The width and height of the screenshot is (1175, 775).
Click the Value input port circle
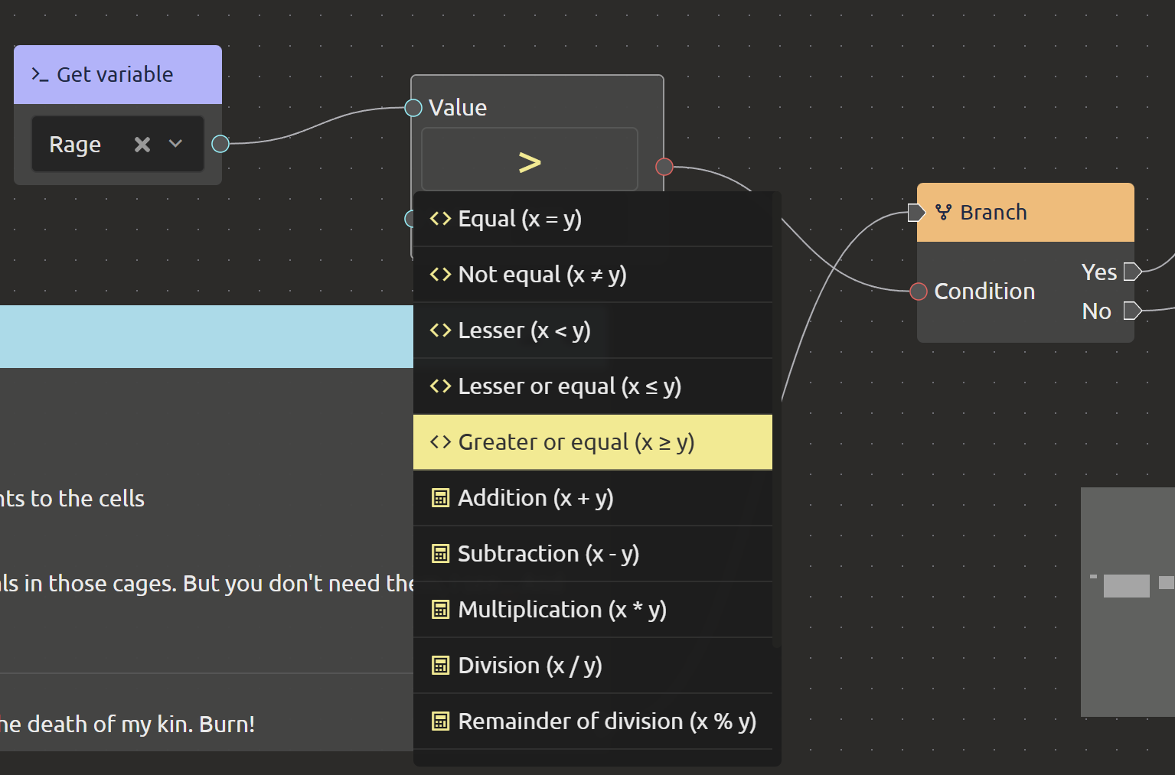pos(413,108)
